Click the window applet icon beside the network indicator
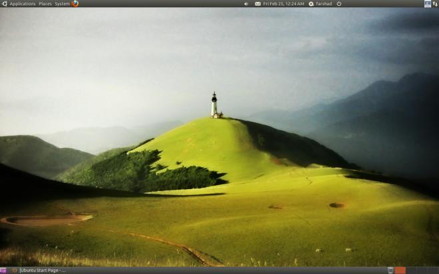 point(428,3)
